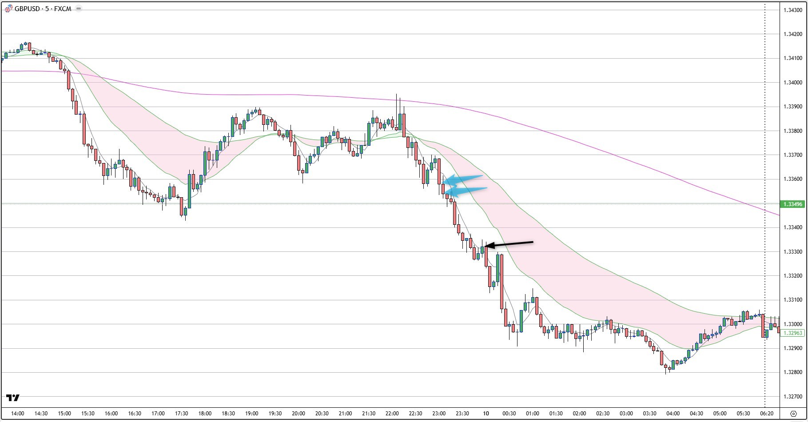The width and height of the screenshot is (808, 422).
Task: Click the 22:00 time axis label
Action: [392, 414]
